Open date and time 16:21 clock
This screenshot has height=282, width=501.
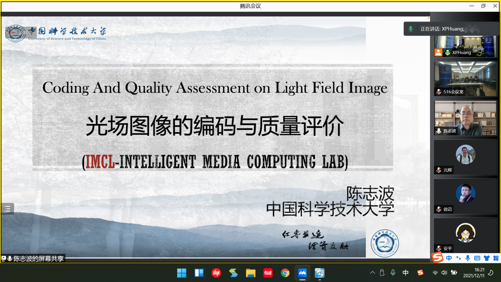474,273
